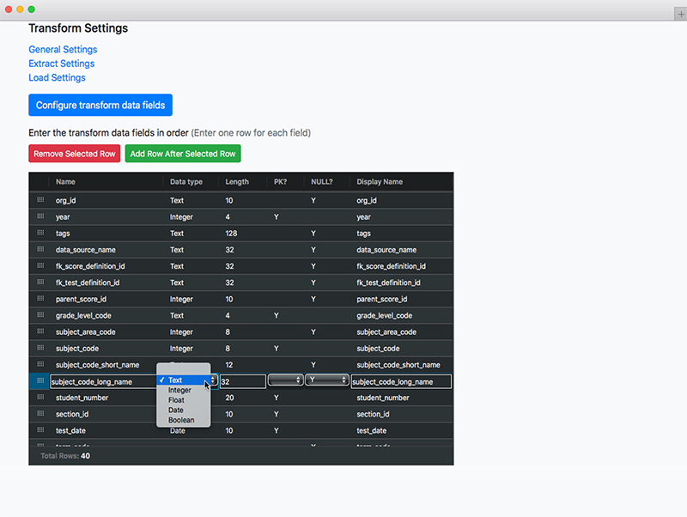Click the drag handle of the year row

pos(40,217)
